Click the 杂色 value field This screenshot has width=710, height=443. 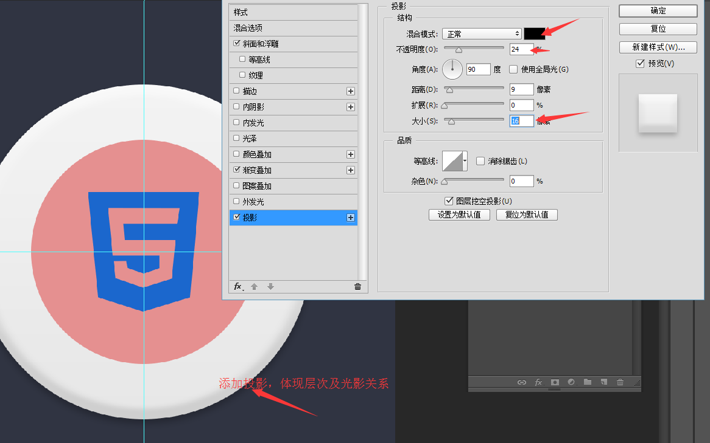click(522, 181)
